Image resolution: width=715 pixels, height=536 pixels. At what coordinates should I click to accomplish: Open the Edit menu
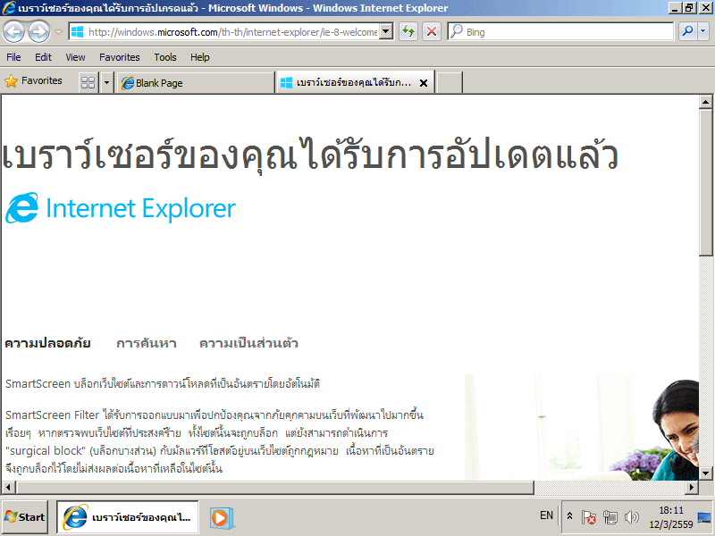coord(43,57)
